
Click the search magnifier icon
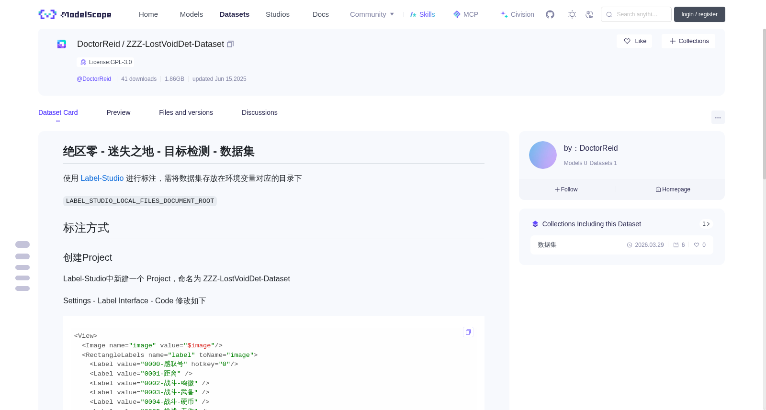pyautogui.click(x=609, y=14)
